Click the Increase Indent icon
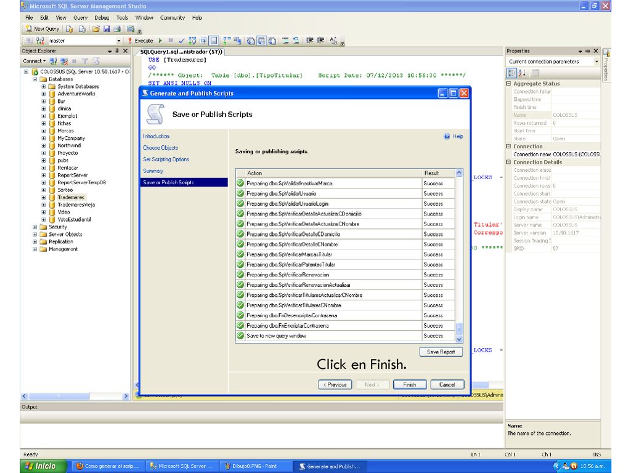Screen dimensions: 631x473 pos(320,41)
